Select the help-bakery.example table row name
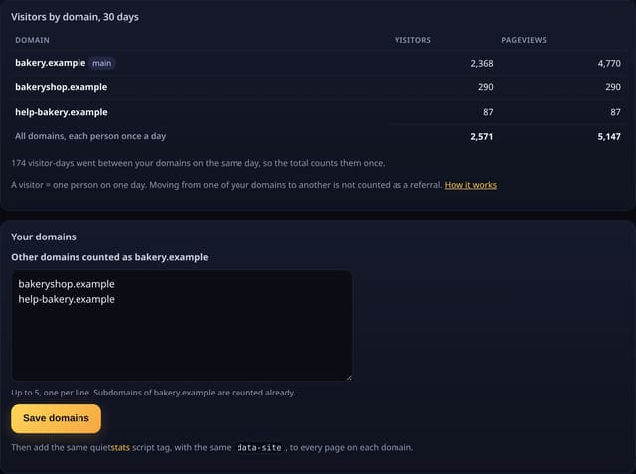636x474 pixels. coord(62,112)
